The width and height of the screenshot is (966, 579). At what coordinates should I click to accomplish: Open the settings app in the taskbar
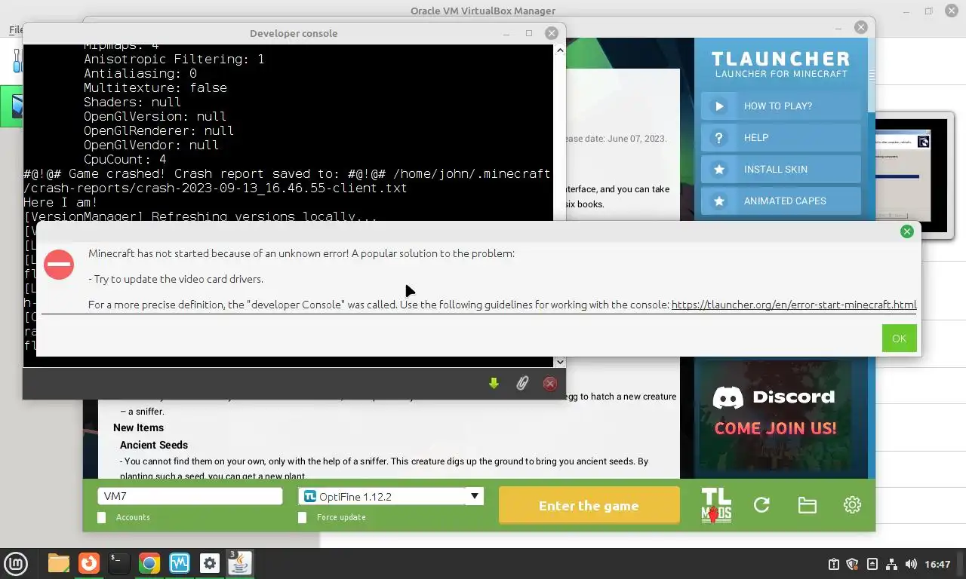tap(210, 563)
